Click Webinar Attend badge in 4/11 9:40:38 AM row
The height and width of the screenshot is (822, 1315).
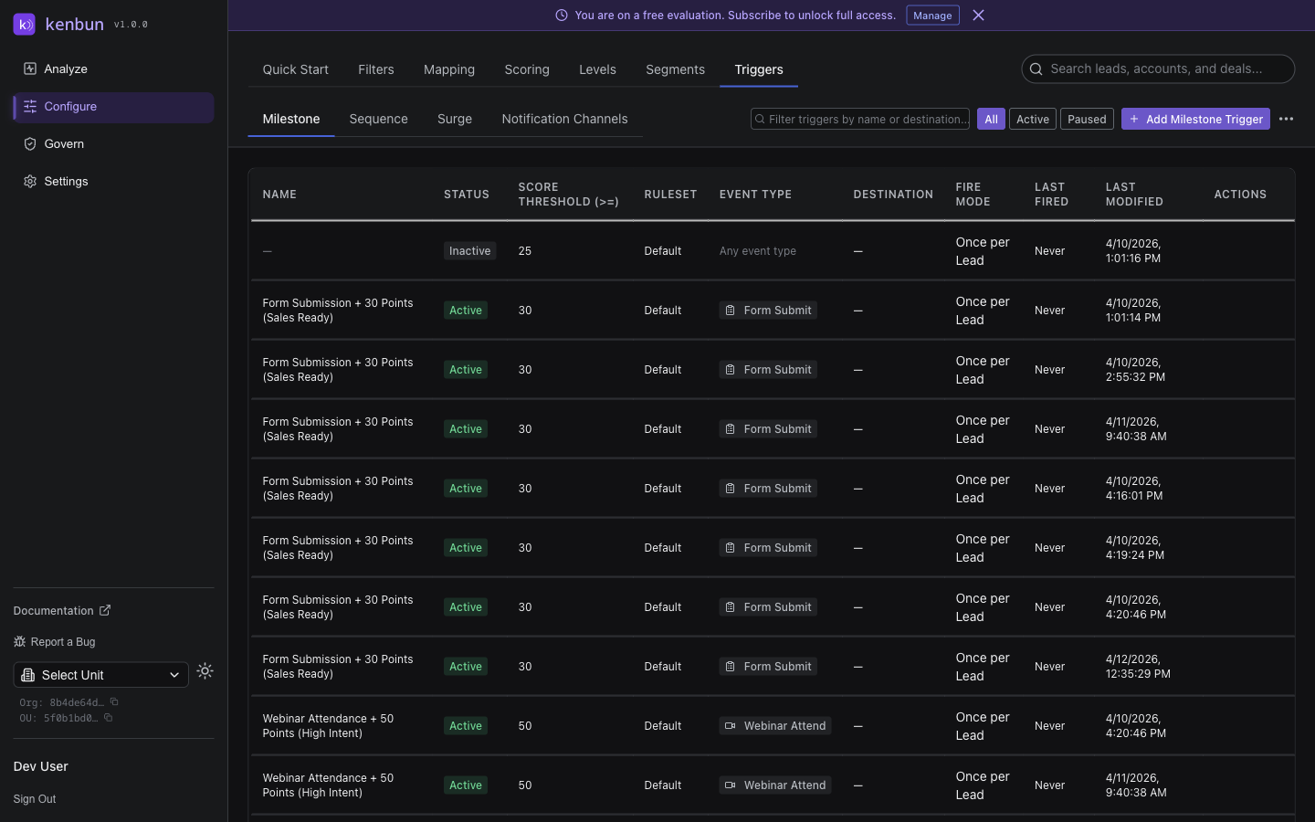pos(775,785)
